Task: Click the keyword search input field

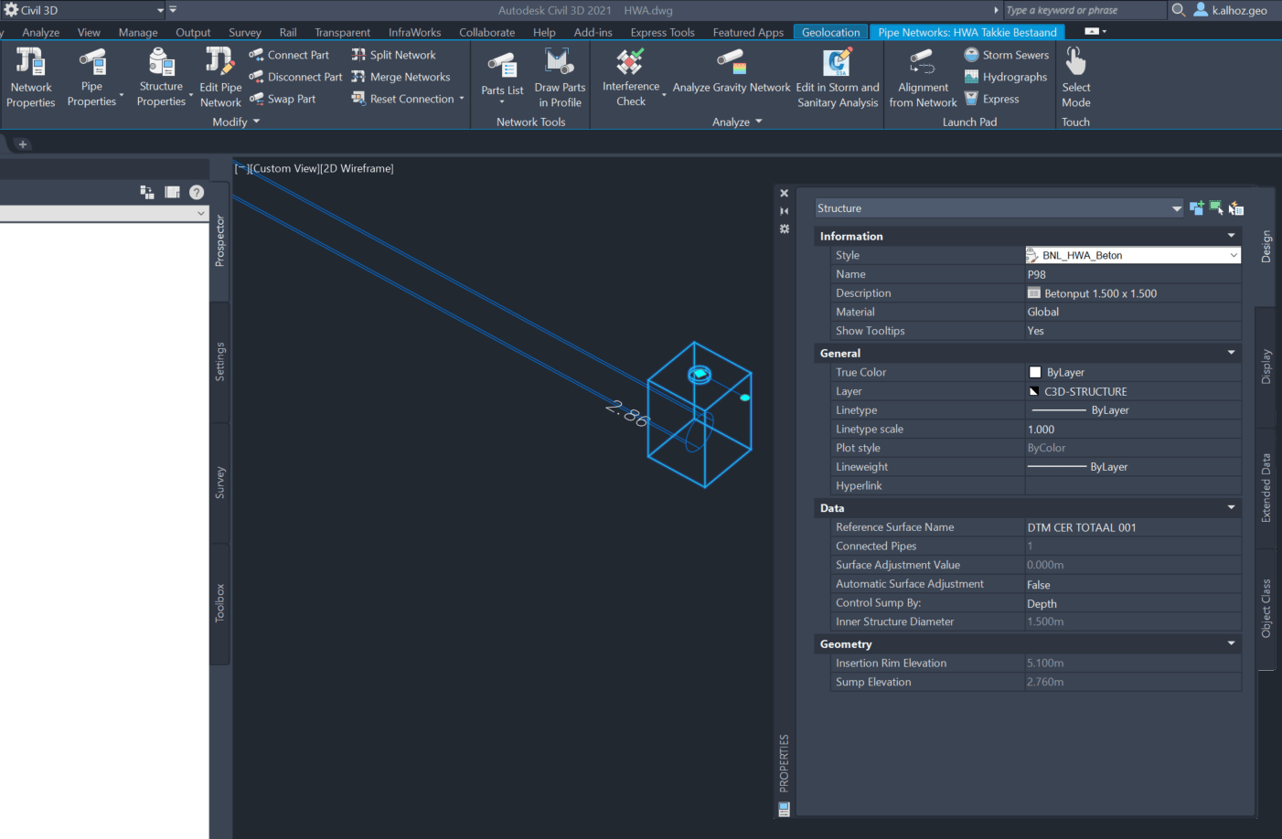Action: pos(1084,10)
